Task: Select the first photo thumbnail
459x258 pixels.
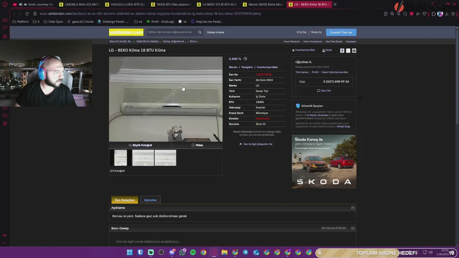Action: [120, 158]
